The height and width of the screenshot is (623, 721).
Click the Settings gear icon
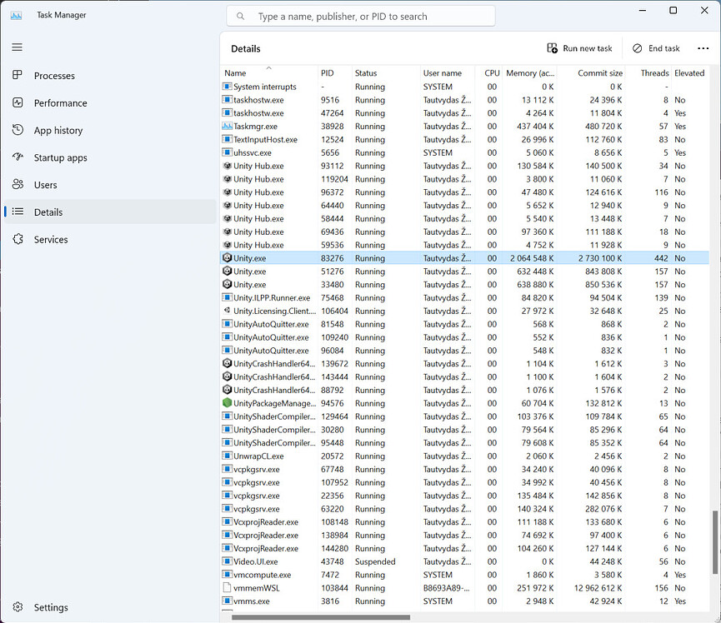pos(18,607)
